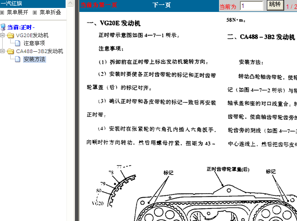Image resolution: width=297 pixels, height=221 pixels.
Task: Click the 菜单折叠 list icon
Action: (x=35, y=13)
